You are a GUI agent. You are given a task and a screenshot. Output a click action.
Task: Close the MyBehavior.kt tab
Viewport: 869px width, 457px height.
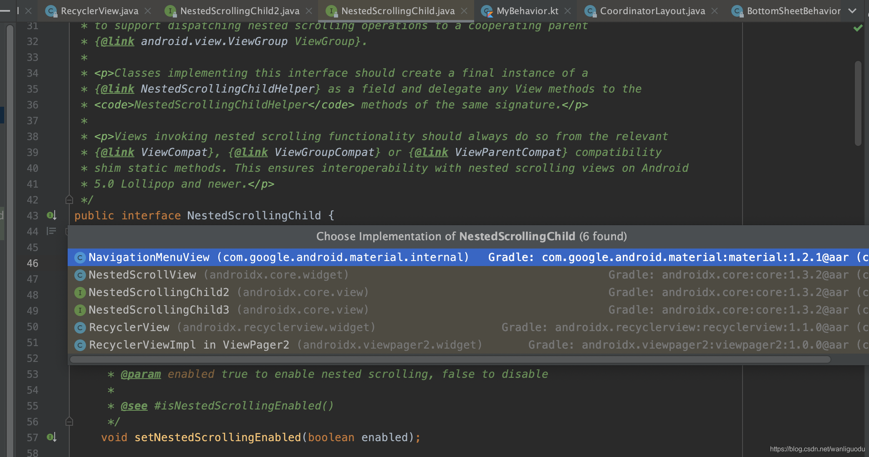point(568,11)
